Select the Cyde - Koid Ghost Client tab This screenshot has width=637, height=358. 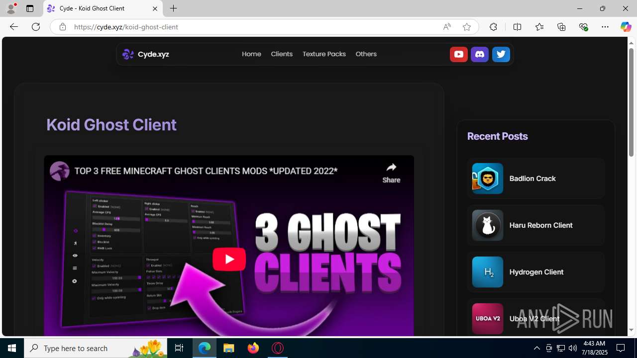pyautogui.click(x=103, y=8)
